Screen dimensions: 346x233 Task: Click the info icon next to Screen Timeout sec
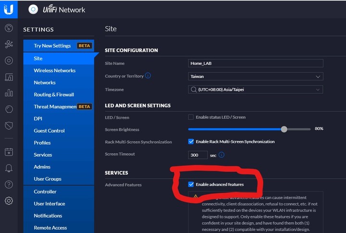pyautogui.click(x=222, y=155)
